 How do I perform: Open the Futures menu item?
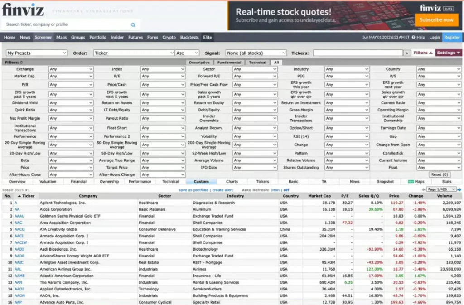[x=135, y=37]
